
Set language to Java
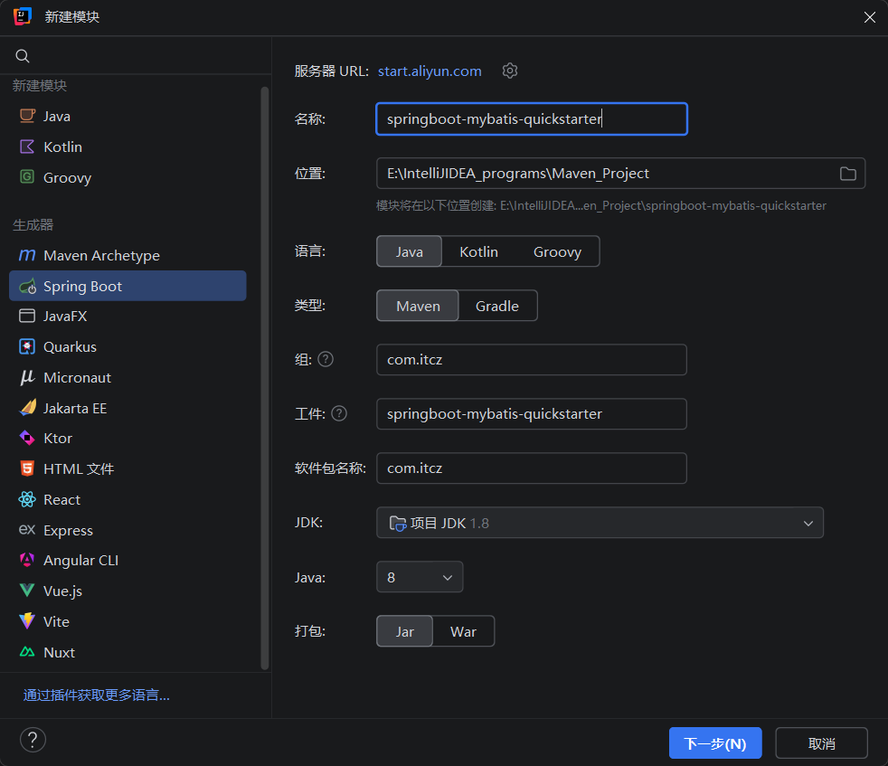[x=409, y=251]
